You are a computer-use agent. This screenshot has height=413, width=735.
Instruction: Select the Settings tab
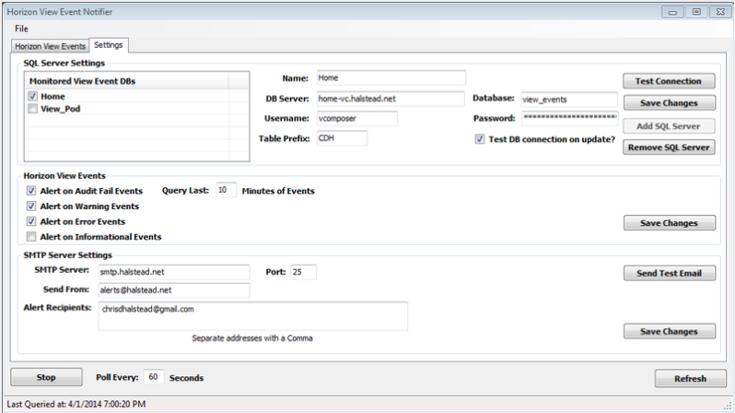[x=108, y=45]
